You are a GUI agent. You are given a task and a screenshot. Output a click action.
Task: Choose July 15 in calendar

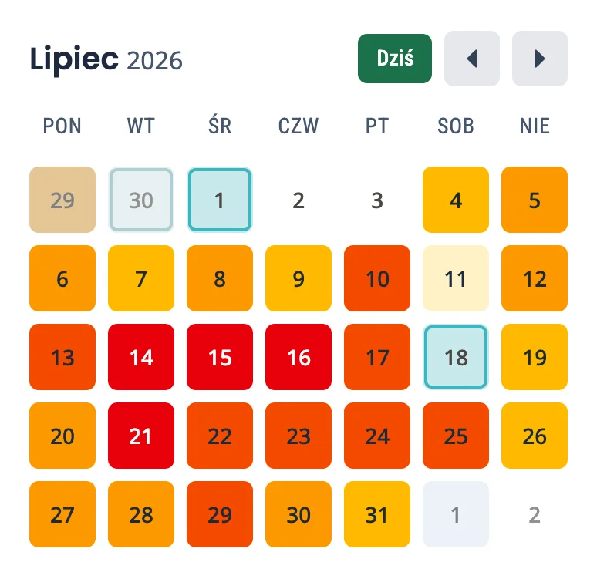pyautogui.click(x=220, y=357)
